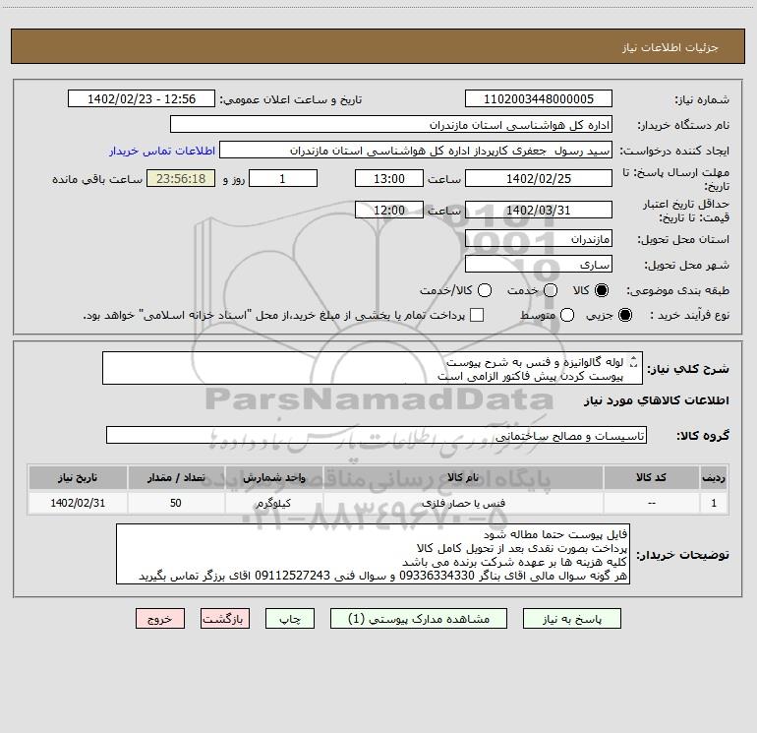Click the countdown timer 23:56:18 field
The height and width of the screenshot is (733, 757).
pyautogui.click(x=181, y=178)
